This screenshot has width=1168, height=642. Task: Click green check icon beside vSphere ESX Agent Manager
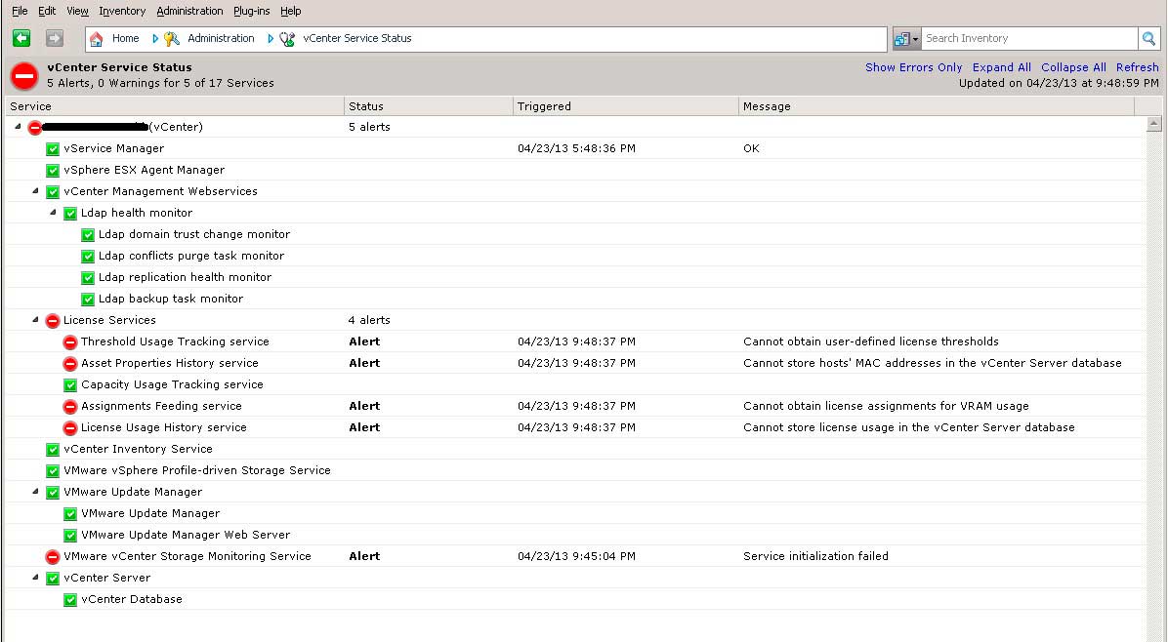pyautogui.click(x=52, y=171)
